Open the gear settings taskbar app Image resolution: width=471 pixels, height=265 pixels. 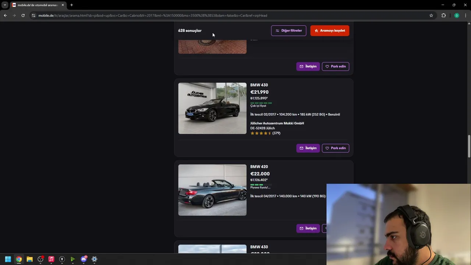tap(94, 259)
